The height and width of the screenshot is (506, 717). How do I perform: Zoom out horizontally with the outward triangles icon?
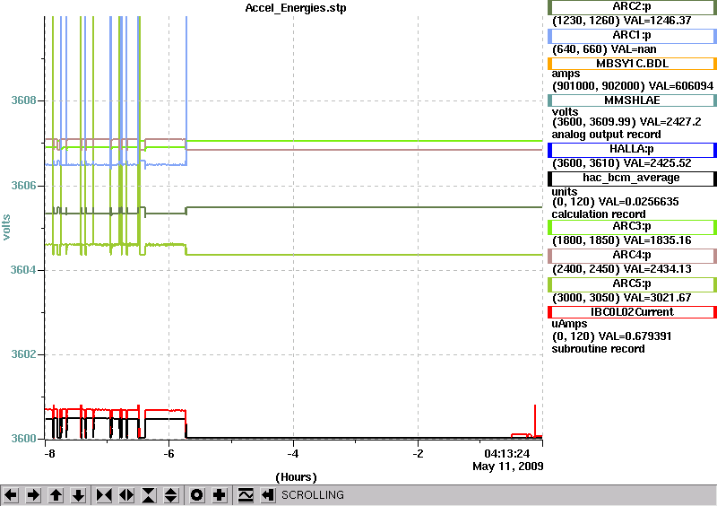click(x=126, y=495)
